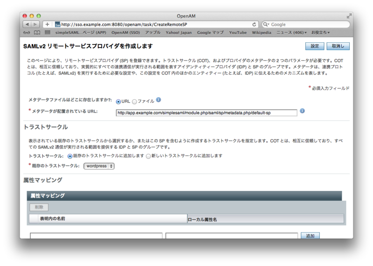Open the Reading List glasses icon
The width and height of the screenshot is (373, 266).
[26, 33]
